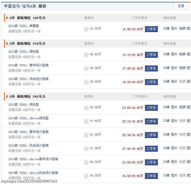
Task: Open 视频 for 525Li 豪华设计套装
Action: [182, 68]
